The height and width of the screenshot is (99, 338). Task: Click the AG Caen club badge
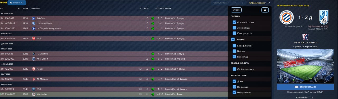[34, 18]
